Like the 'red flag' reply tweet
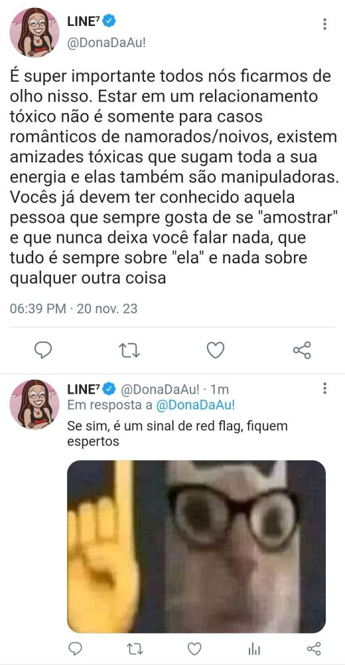Viewport: 345px width, 665px height. 194,649
